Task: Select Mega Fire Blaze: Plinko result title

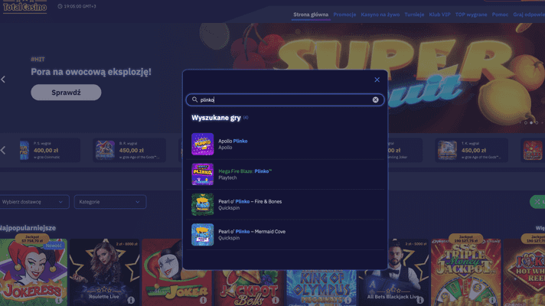Action: tap(245, 171)
